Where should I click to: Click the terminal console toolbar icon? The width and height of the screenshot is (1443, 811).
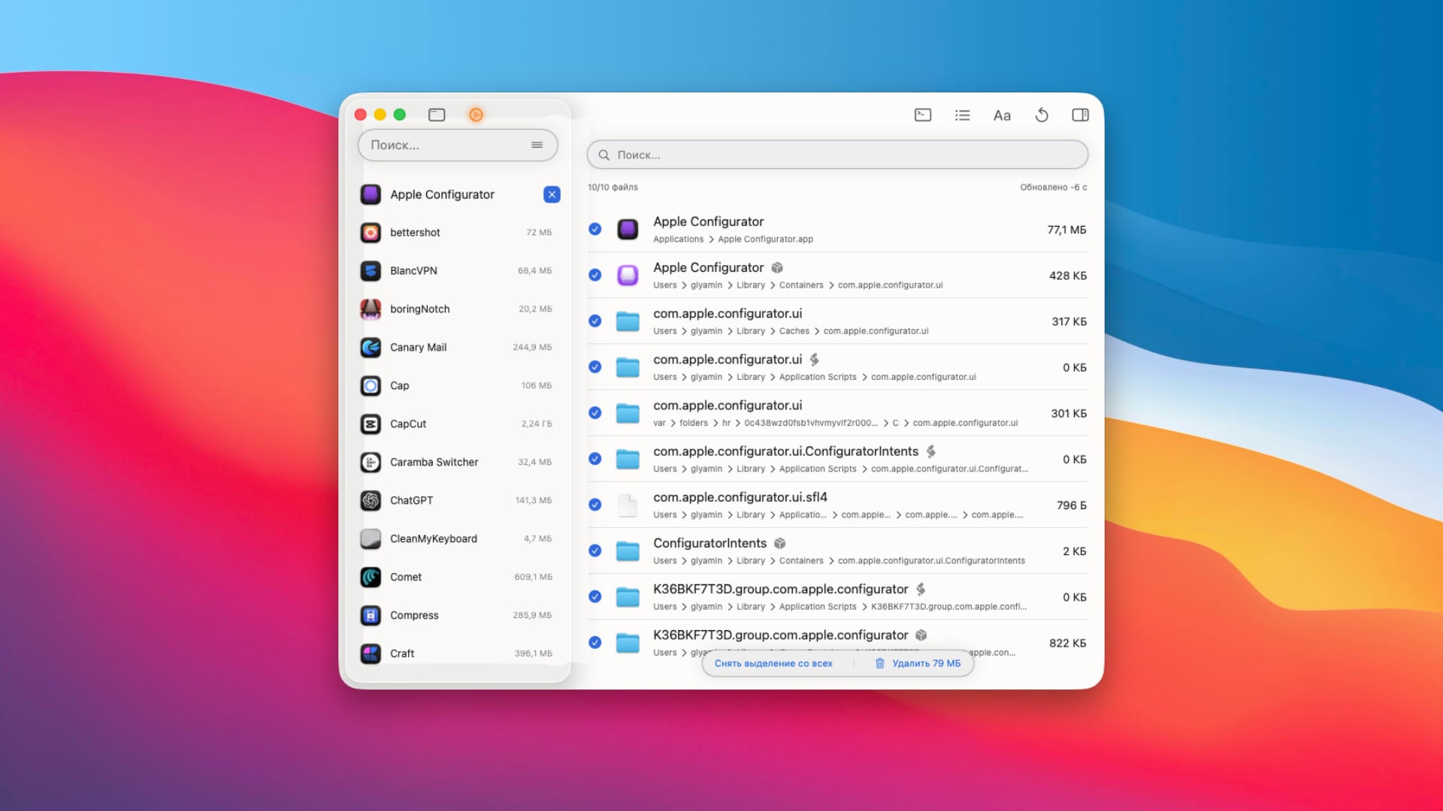(923, 115)
